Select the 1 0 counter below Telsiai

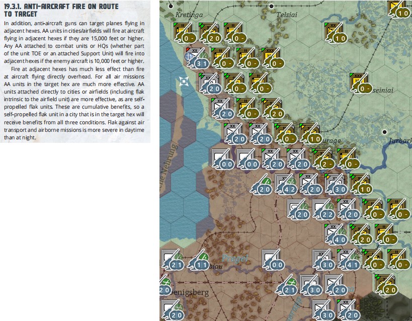coord(336,32)
